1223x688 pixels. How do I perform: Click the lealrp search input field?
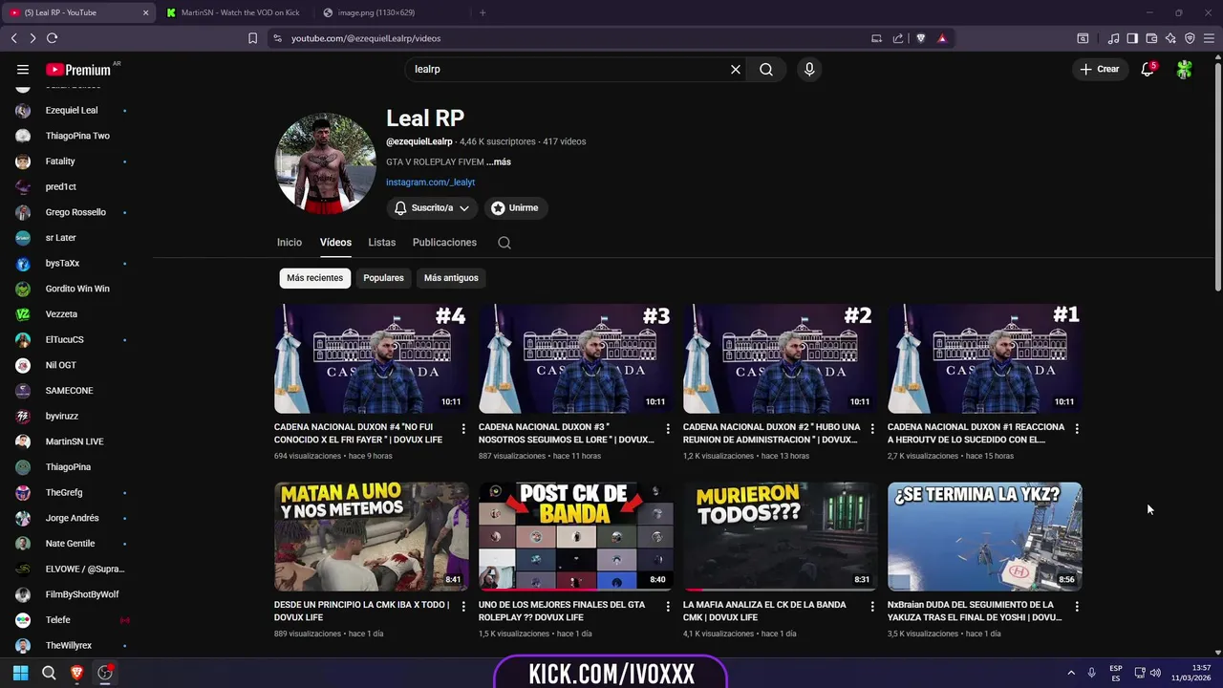tap(569, 69)
